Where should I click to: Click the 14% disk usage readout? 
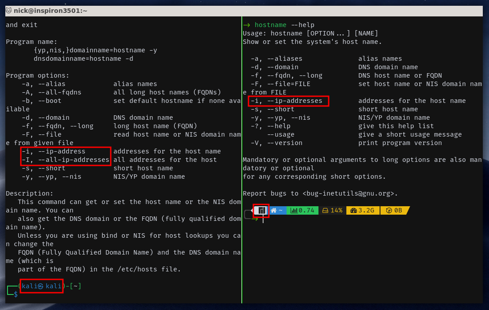point(336,210)
